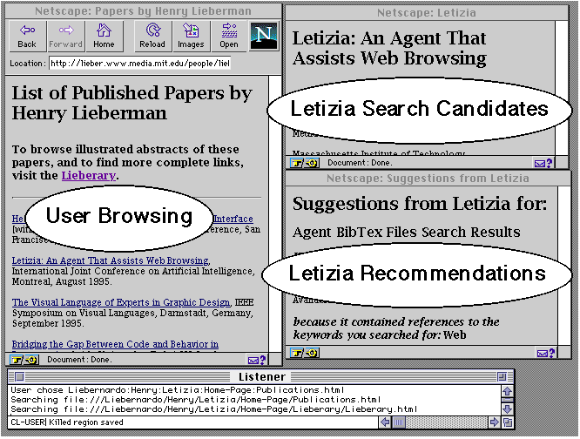Click Listener horizontal scrollbar left arrow

pyautogui.click(x=386, y=422)
